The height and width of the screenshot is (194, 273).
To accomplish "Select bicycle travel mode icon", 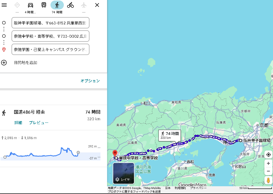I will [70, 5].
